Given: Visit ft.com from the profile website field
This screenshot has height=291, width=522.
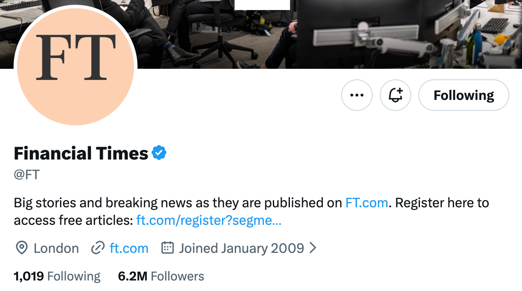Looking at the screenshot, I should (x=128, y=248).
